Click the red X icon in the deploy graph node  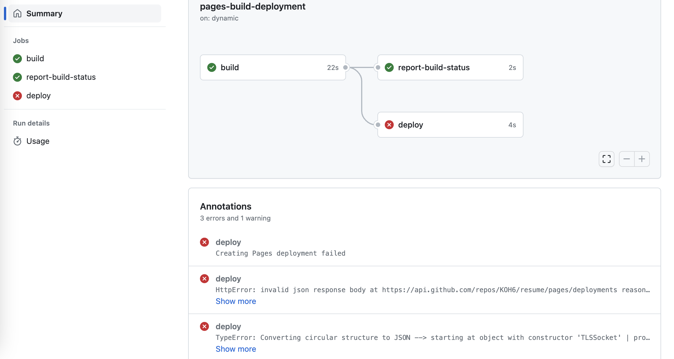[x=389, y=125]
